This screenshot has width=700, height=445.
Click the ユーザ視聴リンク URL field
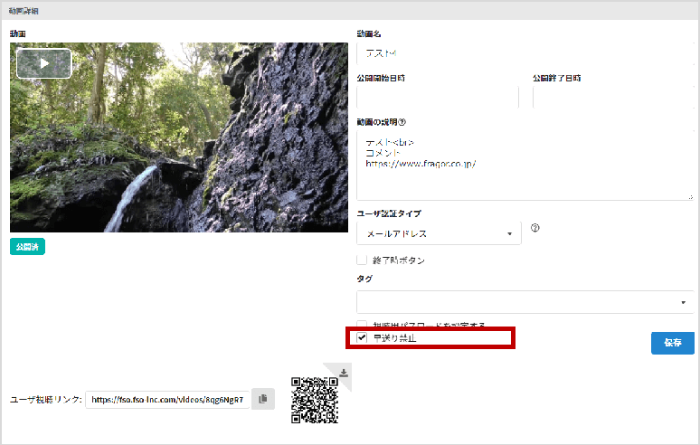(167, 399)
